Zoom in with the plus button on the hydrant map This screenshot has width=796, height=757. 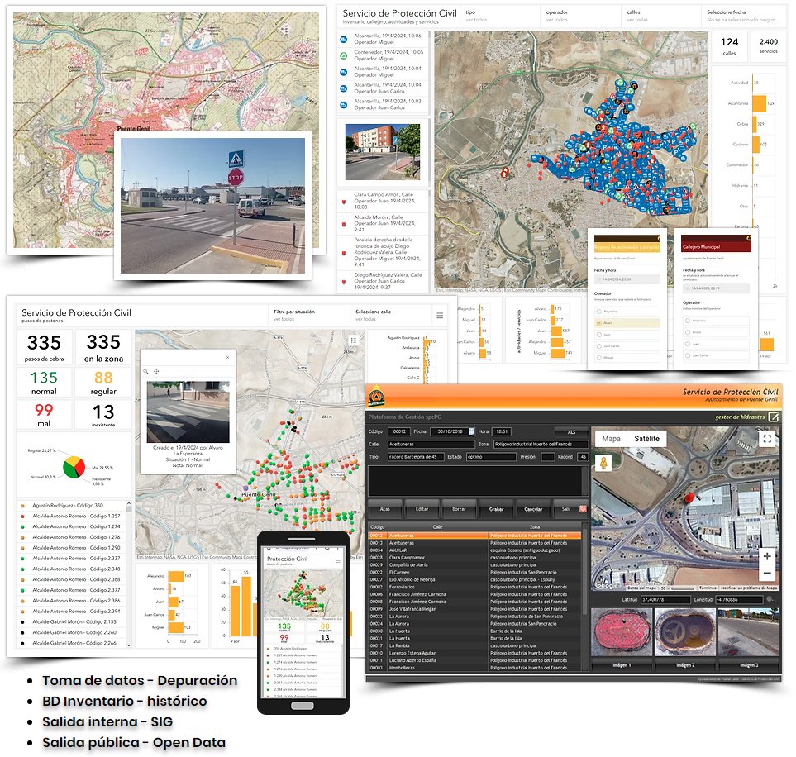[x=767, y=556]
